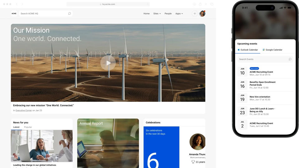
Task: Click the browser back arrow
Action: coord(17,4)
